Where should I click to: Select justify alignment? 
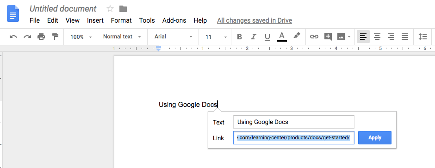[405, 37]
